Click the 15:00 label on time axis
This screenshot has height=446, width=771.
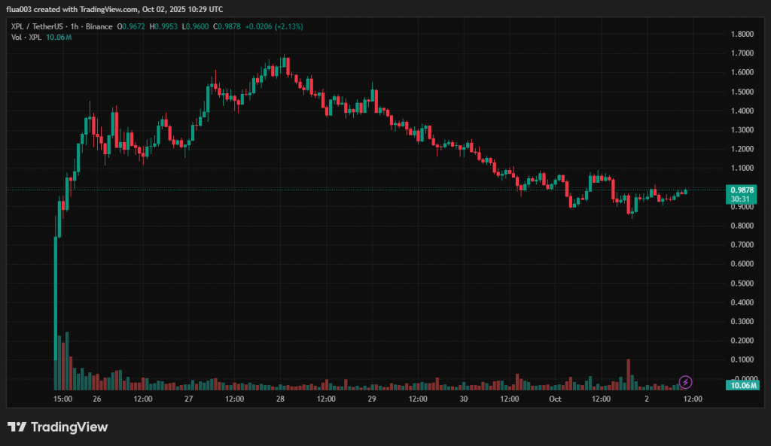click(62, 399)
